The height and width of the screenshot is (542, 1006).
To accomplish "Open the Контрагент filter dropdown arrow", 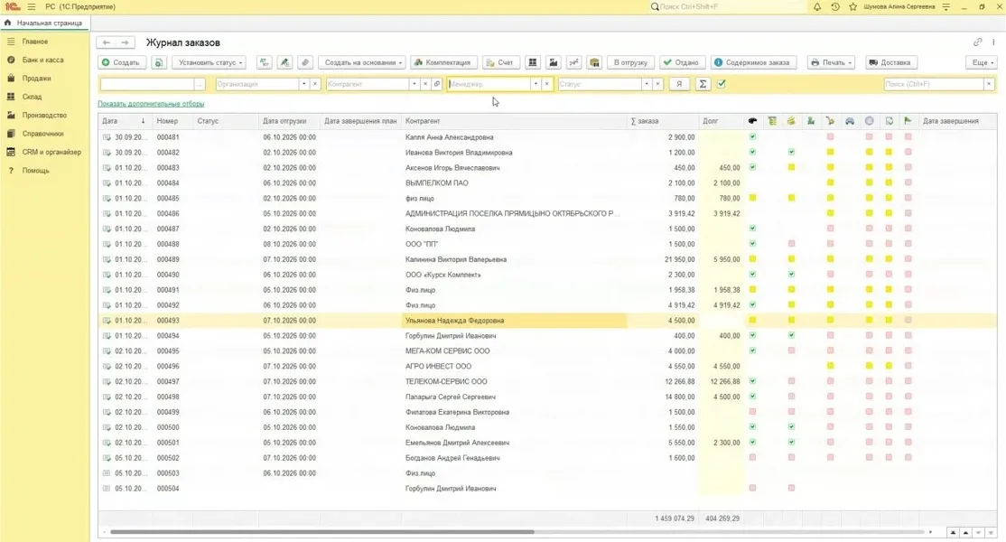I will tap(414, 84).
